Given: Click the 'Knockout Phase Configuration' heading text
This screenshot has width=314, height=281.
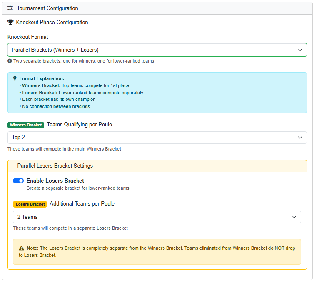Looking at the screenshot, I should [x=52, y=23].
